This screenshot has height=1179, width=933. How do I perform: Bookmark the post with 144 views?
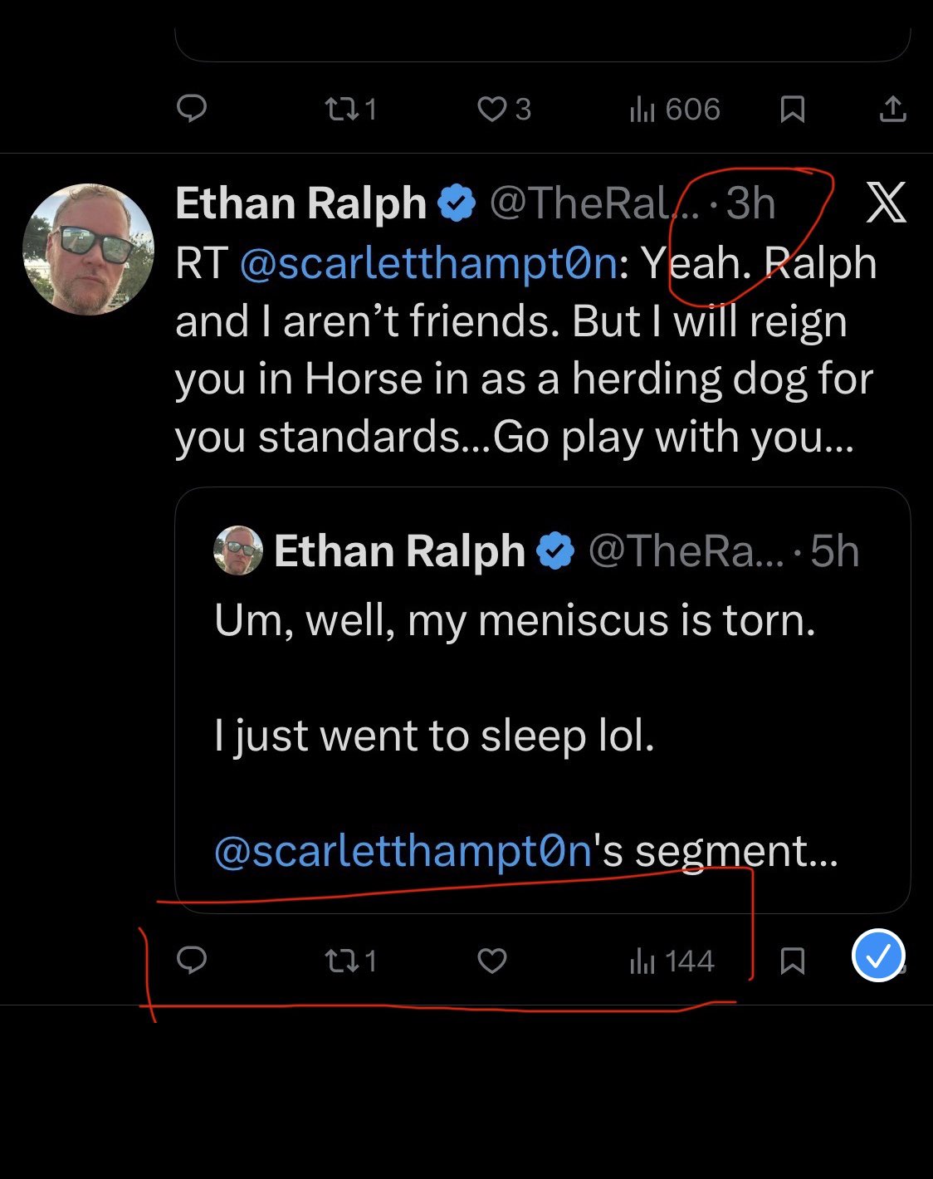(793, 961)
